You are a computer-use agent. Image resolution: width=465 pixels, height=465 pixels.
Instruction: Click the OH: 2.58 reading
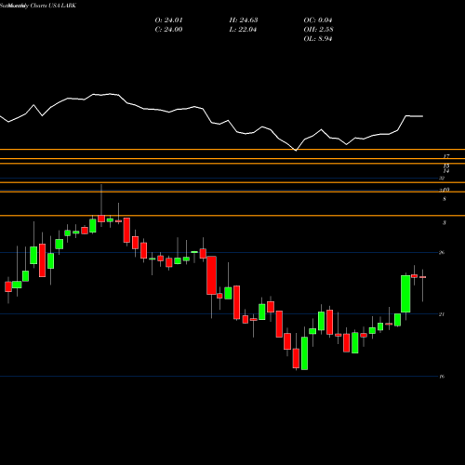pos(318,30)
